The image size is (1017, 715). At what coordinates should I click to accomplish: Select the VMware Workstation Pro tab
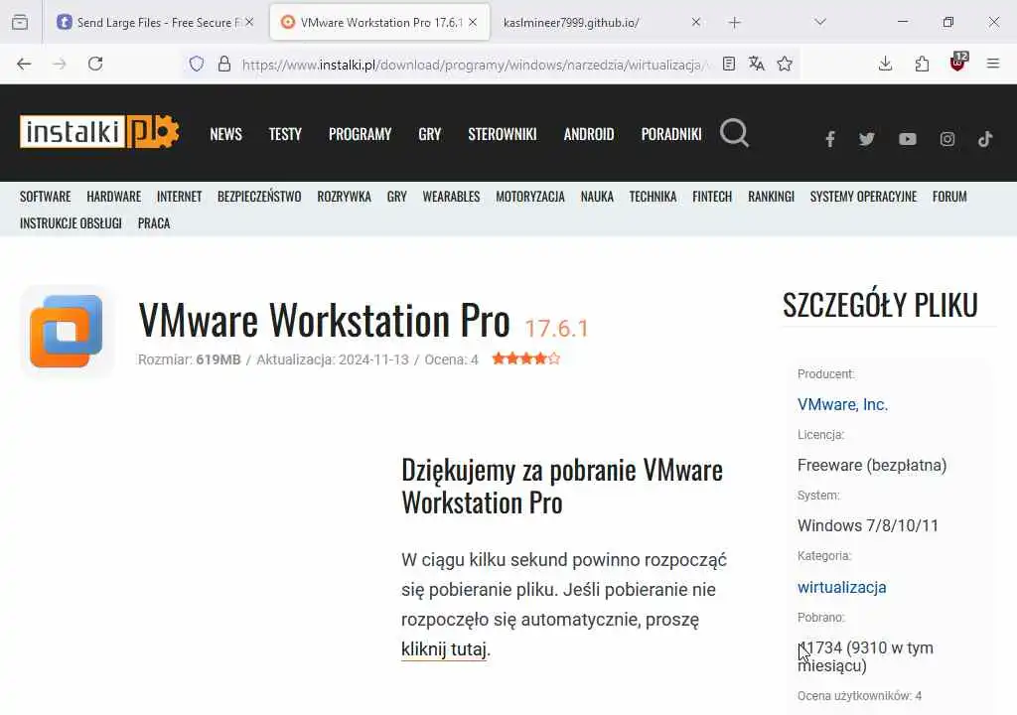coord(379,22)
